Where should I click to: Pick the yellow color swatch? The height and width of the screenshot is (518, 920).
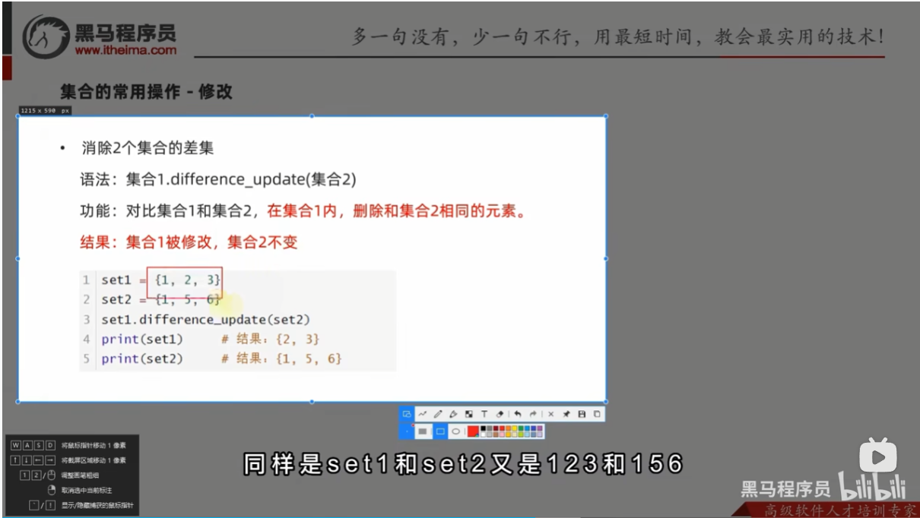(x=515, y=428)
